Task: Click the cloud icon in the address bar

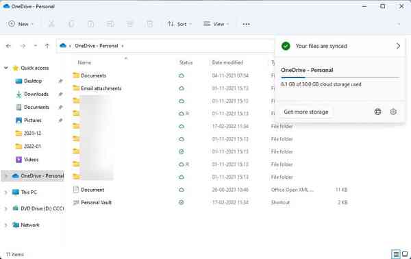Action: (63, 46)
